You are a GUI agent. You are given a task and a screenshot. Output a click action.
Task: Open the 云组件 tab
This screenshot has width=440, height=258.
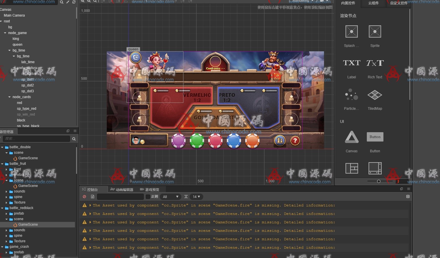point(373,3)
